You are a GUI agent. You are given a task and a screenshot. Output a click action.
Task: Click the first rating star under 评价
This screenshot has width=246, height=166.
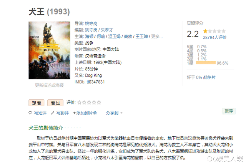coord(80,103)
